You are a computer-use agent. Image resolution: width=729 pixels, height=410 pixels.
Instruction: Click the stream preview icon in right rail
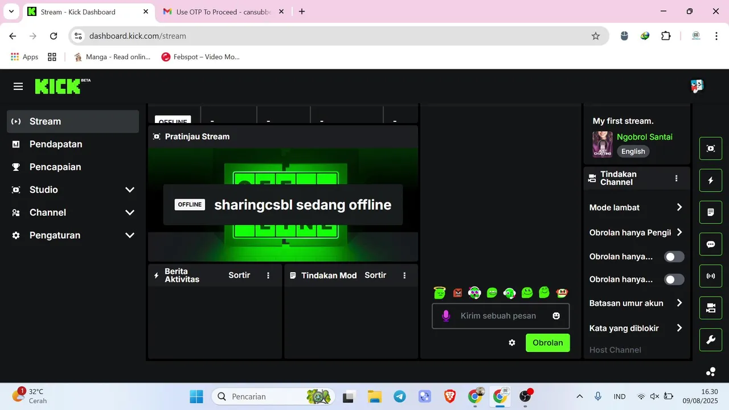pyautogui.click(x=711, y=149)
